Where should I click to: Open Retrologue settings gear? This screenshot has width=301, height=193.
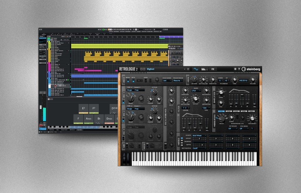tap(235, 69)
